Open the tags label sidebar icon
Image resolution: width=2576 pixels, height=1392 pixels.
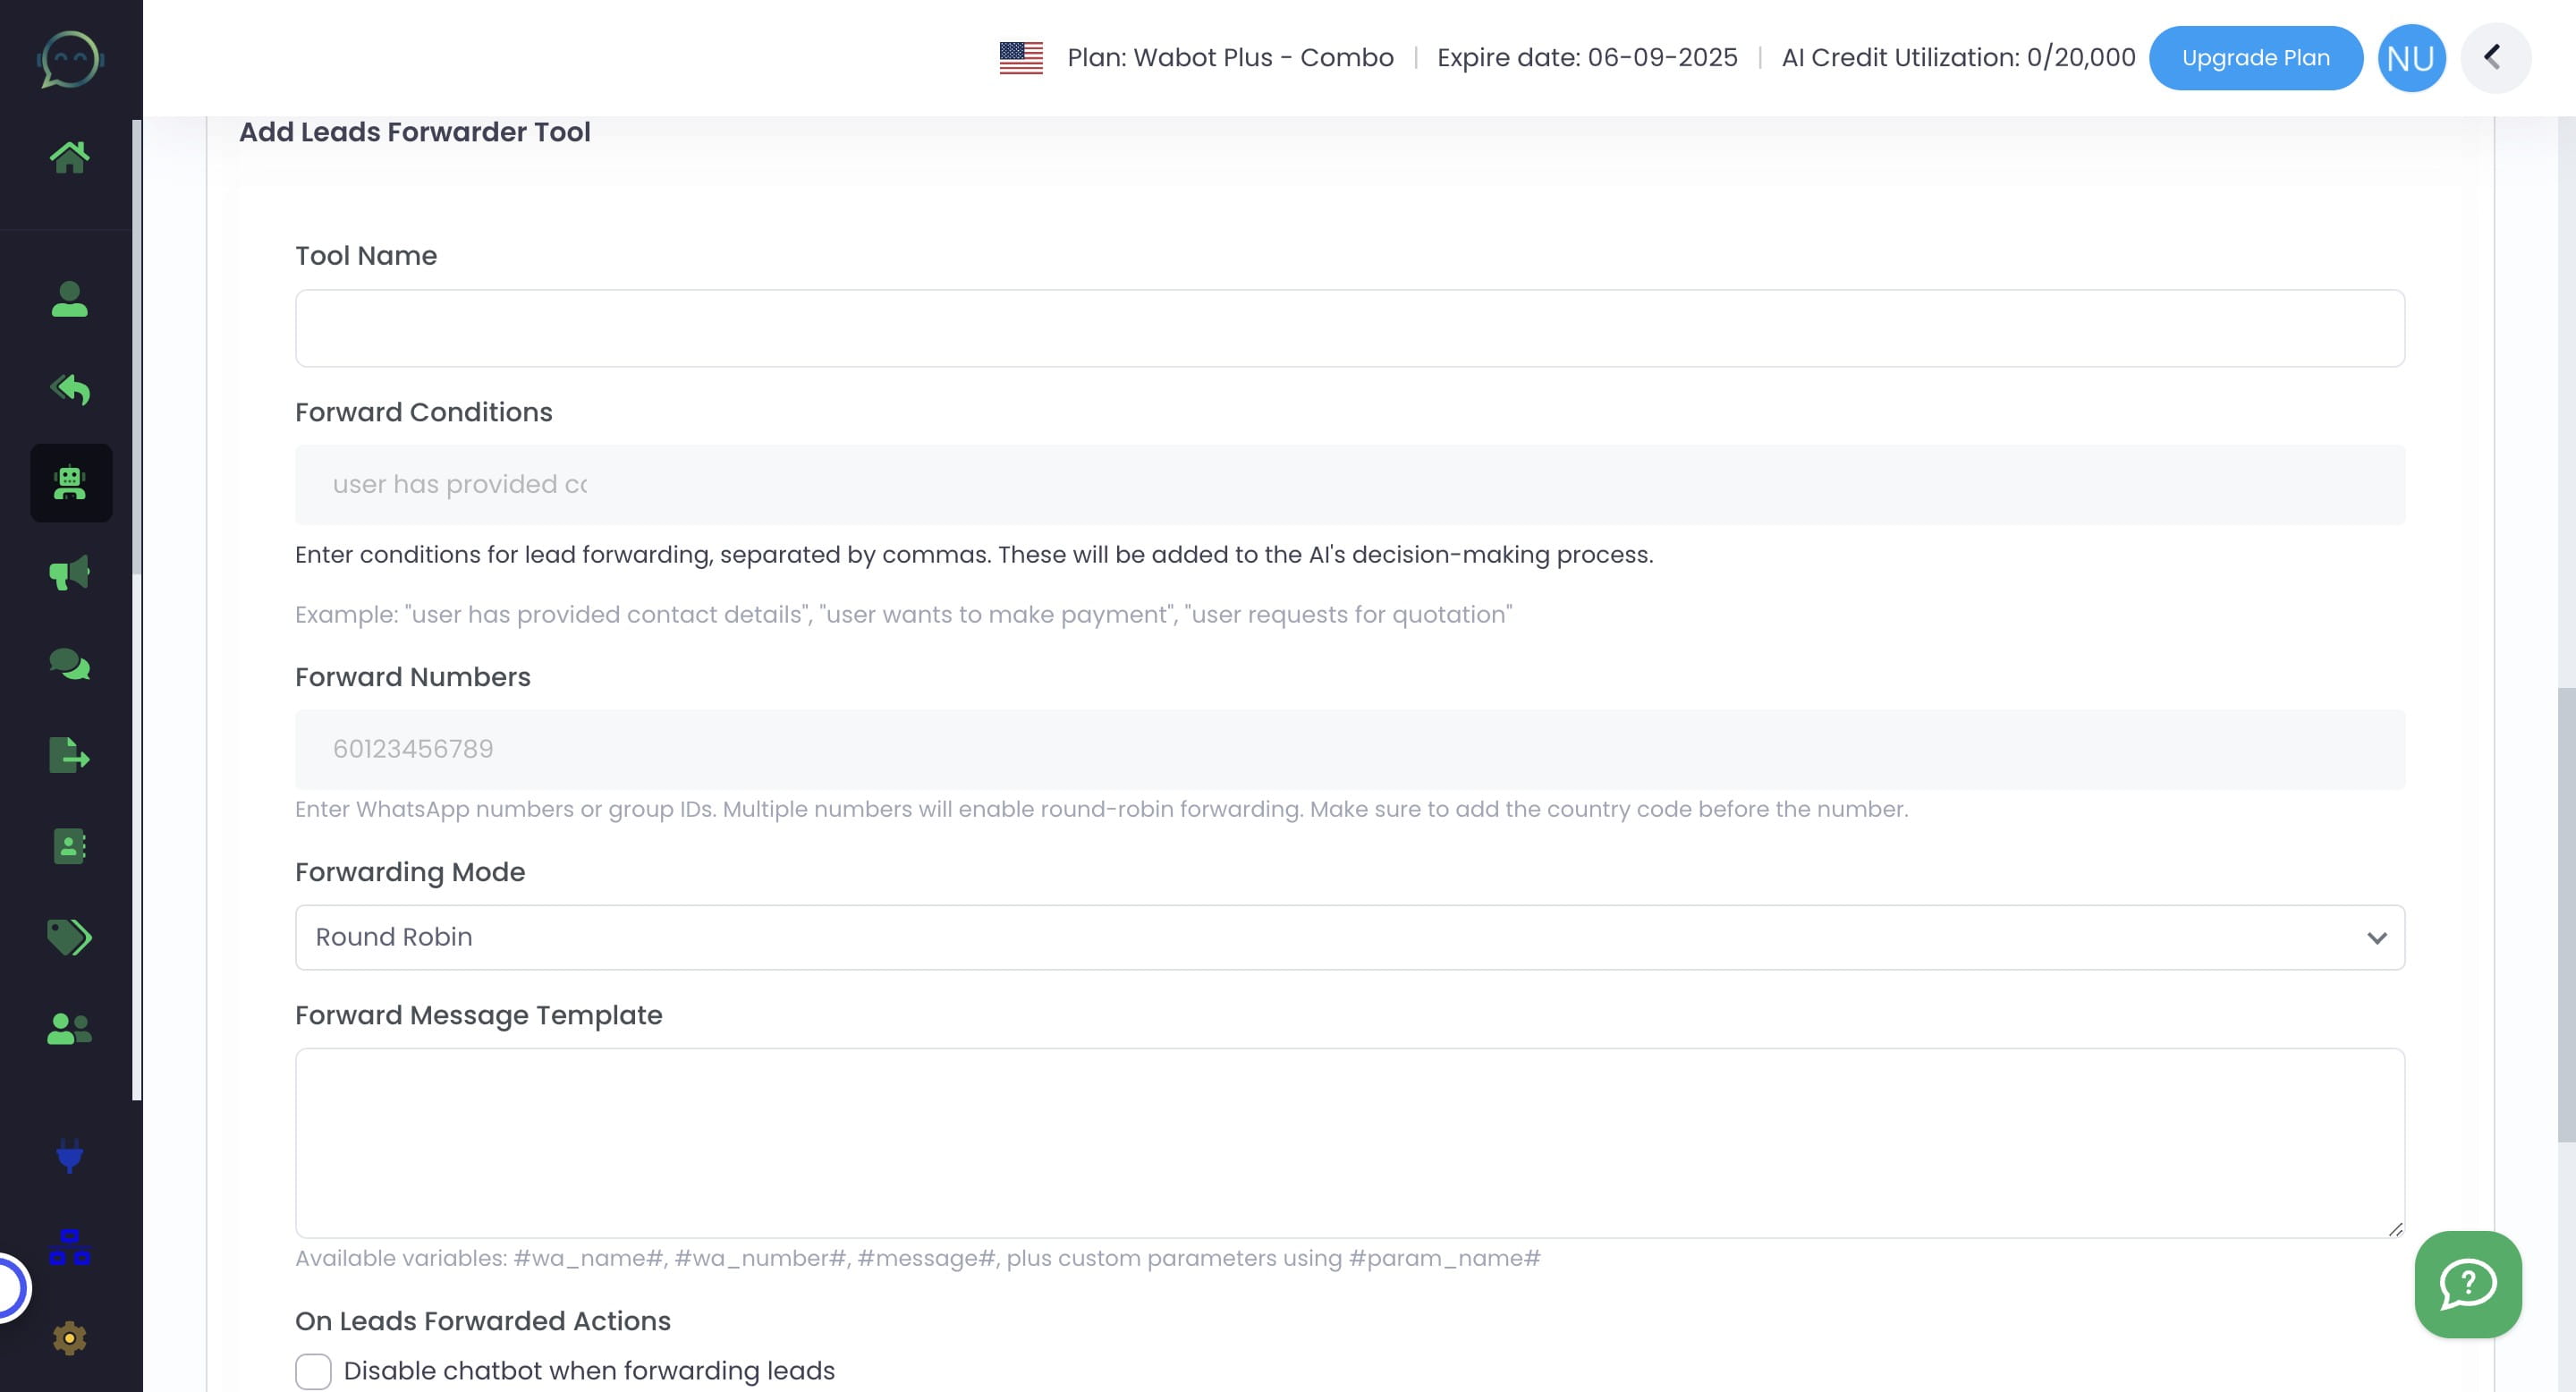click(69, 938)
